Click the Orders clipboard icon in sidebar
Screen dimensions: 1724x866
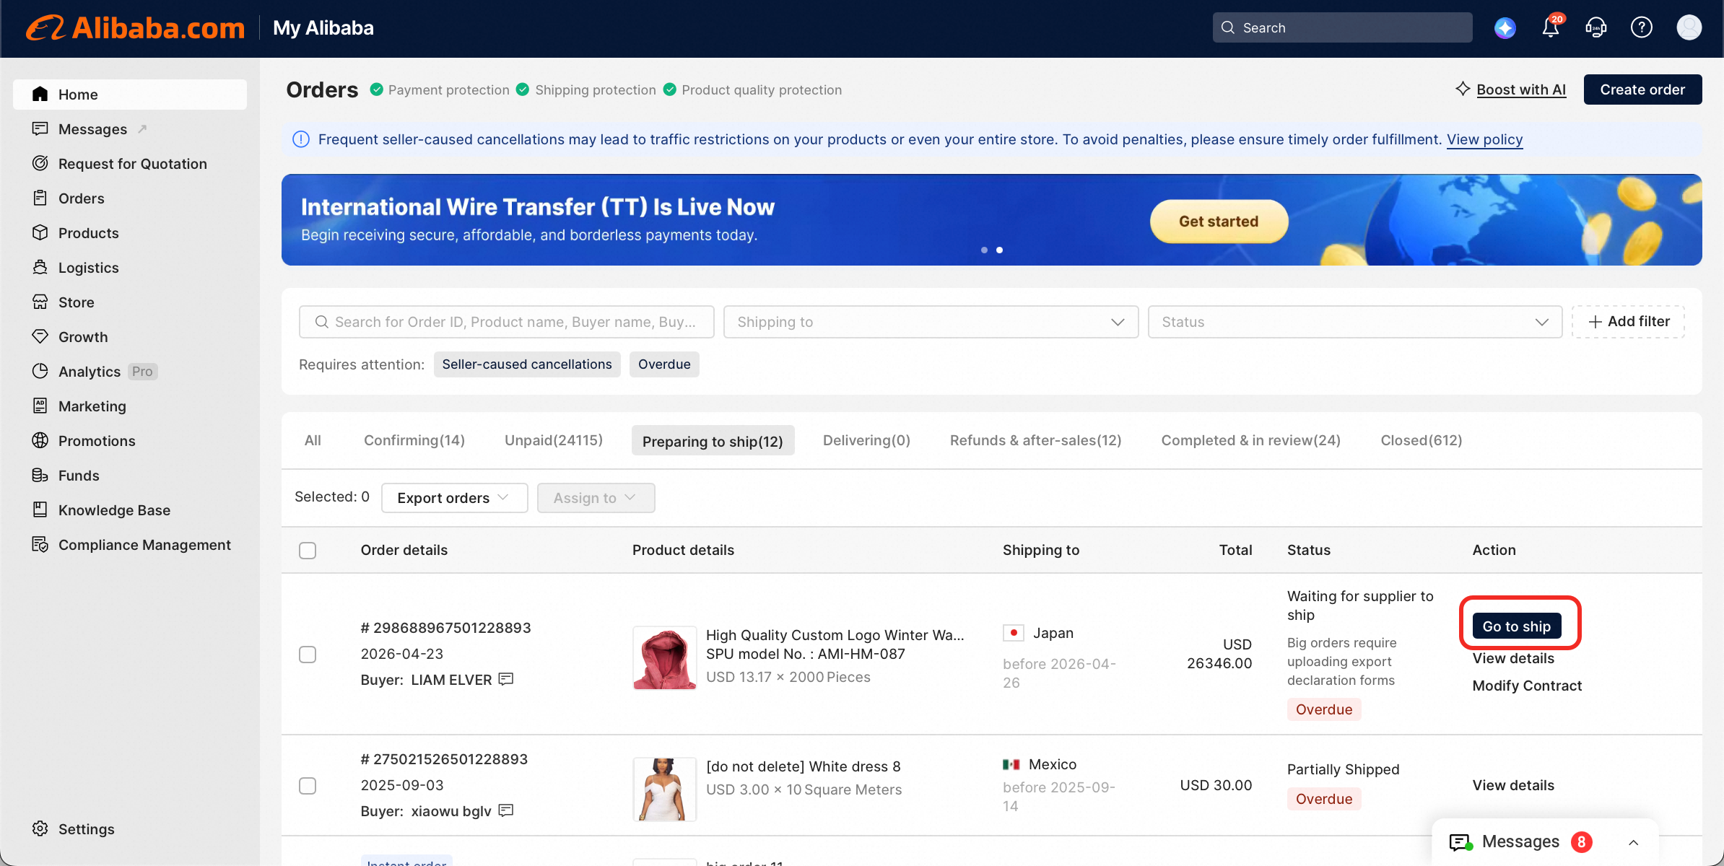click(40, 198)
